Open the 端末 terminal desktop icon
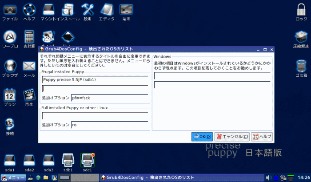This screenshot has height=182, width=311. pos(126,10)
